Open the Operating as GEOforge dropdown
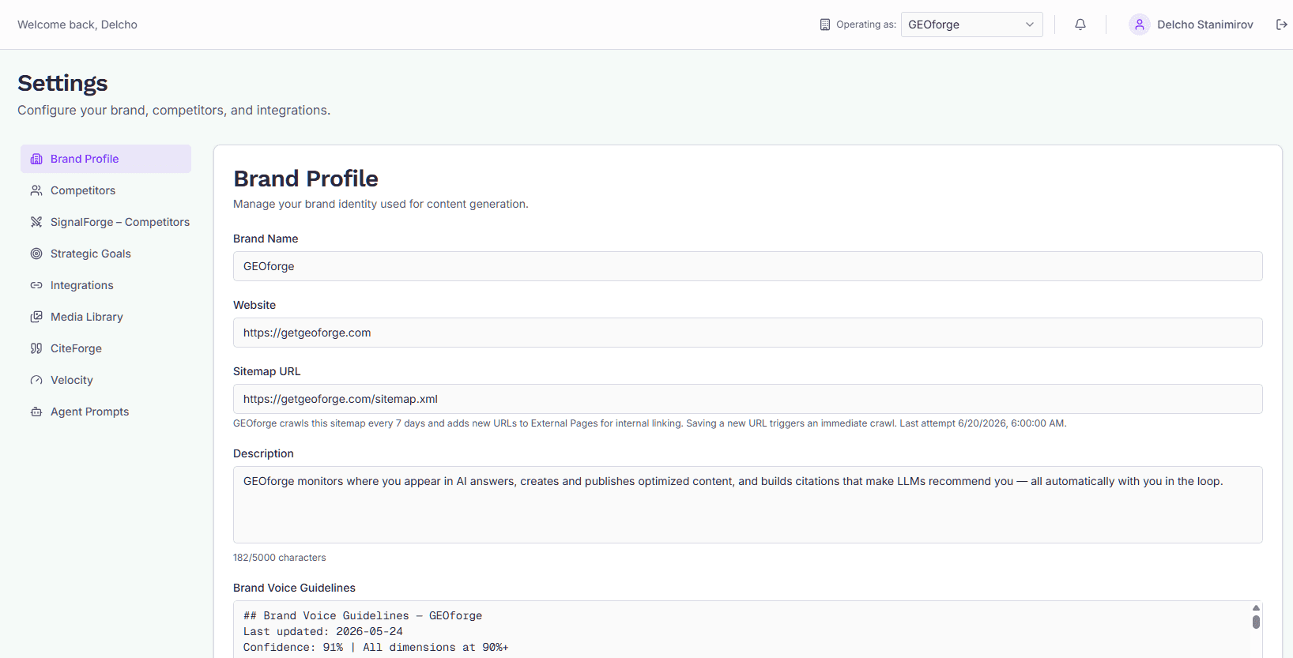The height and width of the screenshot is (658, 1293). pyautogui.click(x=972, y=24)
